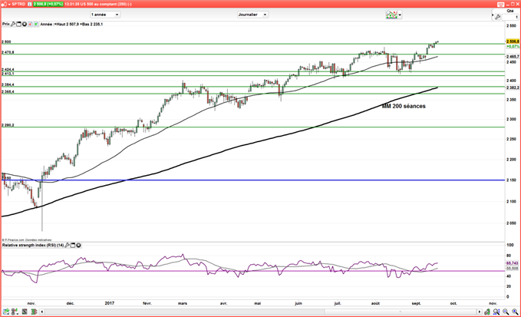Remove the RSI indicator with round icon
The height and width of the screenshot is (317, 521).
pos(78,245)
